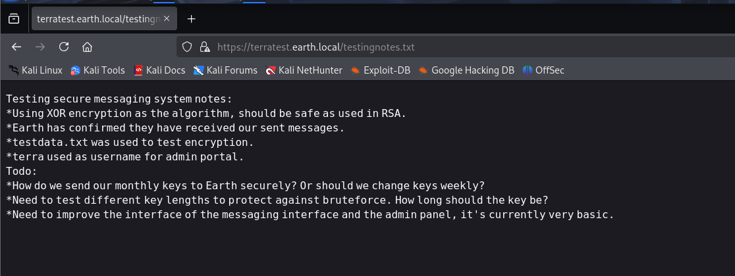Click the forward navigation arrow
This screenshot has width=735, height=276.
[40, 47]
